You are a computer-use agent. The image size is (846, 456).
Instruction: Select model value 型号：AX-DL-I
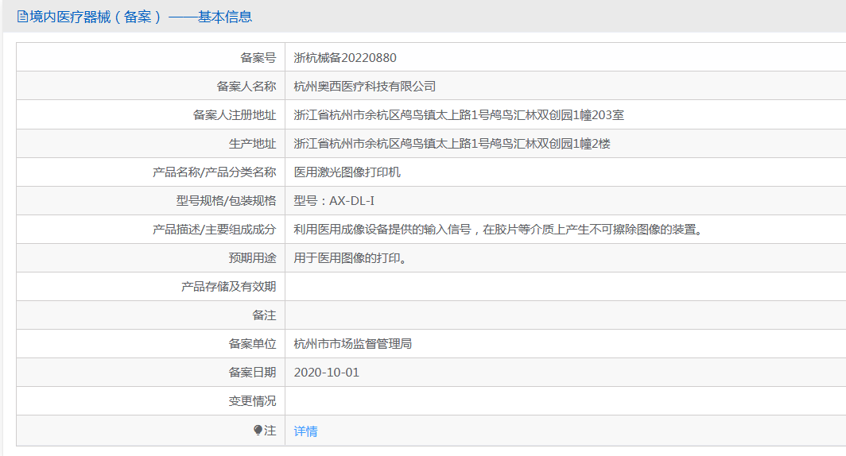click(334, 200)
